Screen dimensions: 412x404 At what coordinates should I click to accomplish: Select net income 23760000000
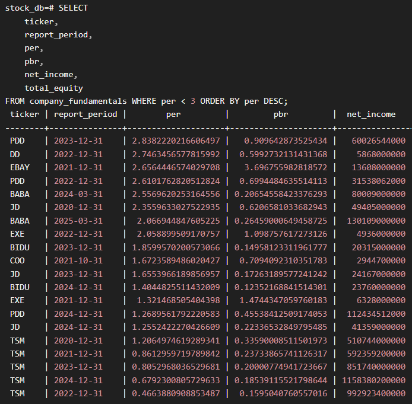pyautogui.click(x=379, y=288)
